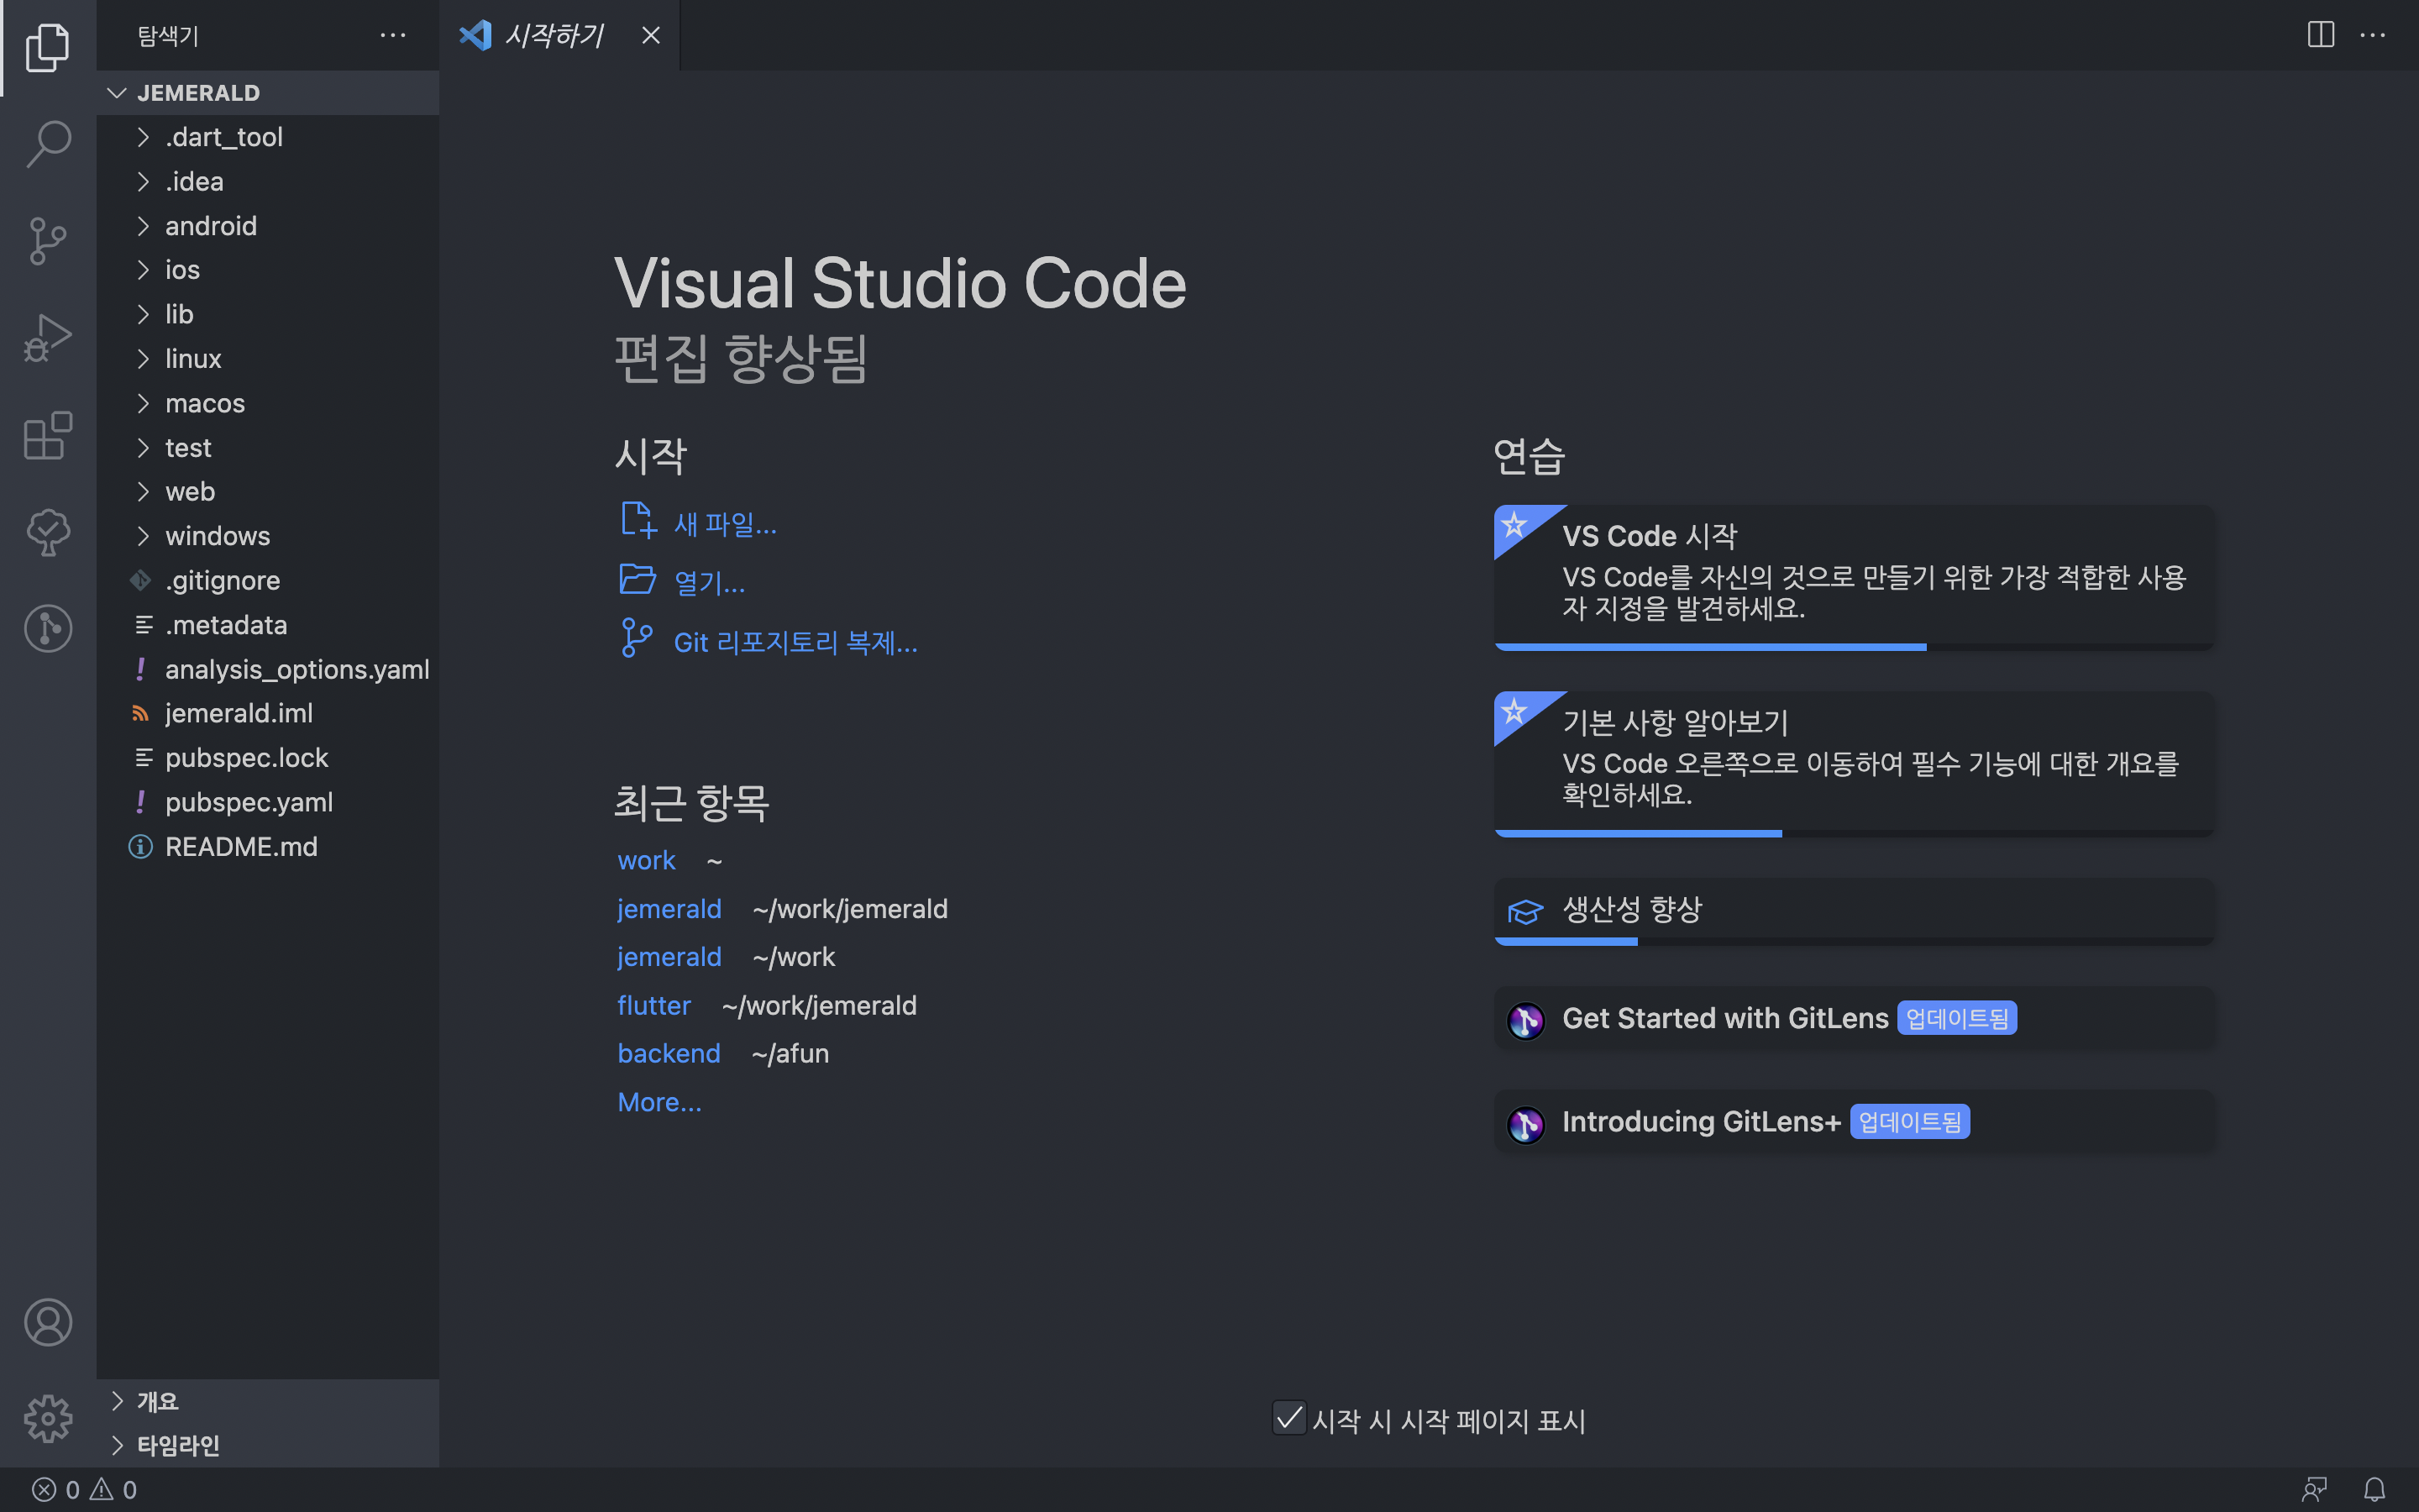
Task: Open pubspec.yaml in the explorer
Action: (x=249, y=802)
